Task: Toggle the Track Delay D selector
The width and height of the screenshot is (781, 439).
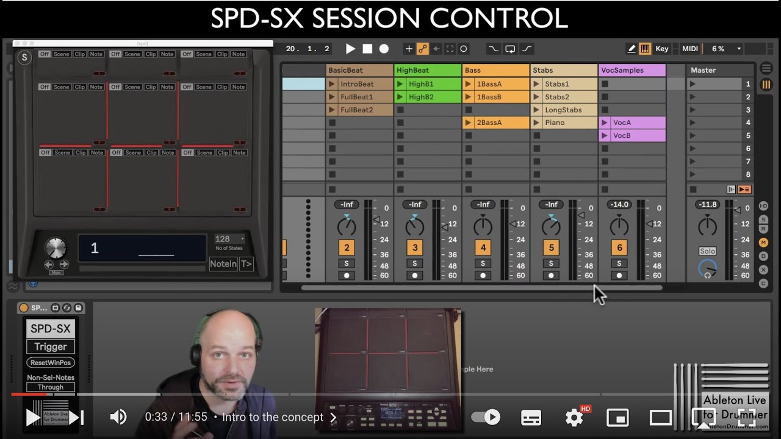Action: point(763,256)
